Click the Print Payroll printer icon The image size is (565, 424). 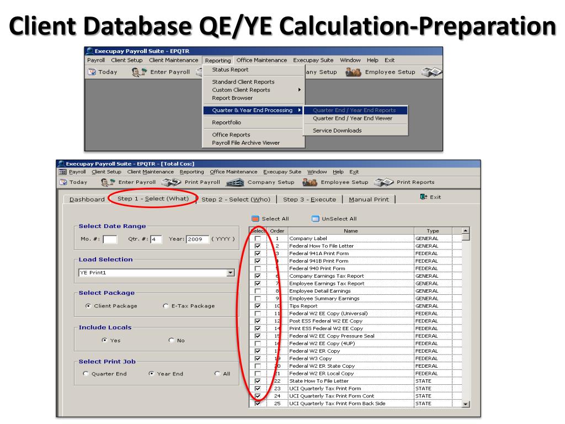(171, 182)
